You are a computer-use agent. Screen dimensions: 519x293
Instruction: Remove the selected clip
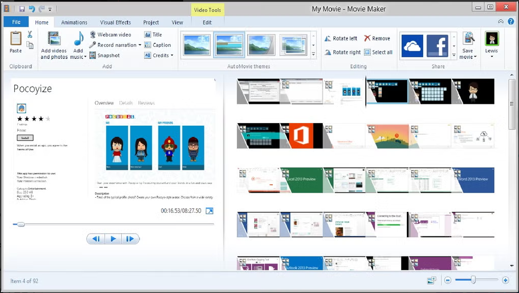pos(376,39)
